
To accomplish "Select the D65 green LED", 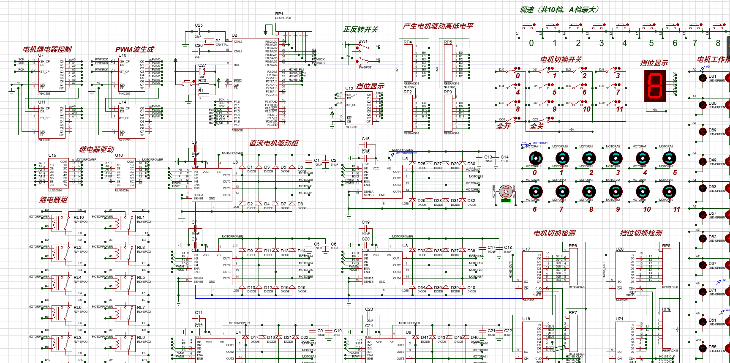I will pyautogui.click(x=703, y=104).
